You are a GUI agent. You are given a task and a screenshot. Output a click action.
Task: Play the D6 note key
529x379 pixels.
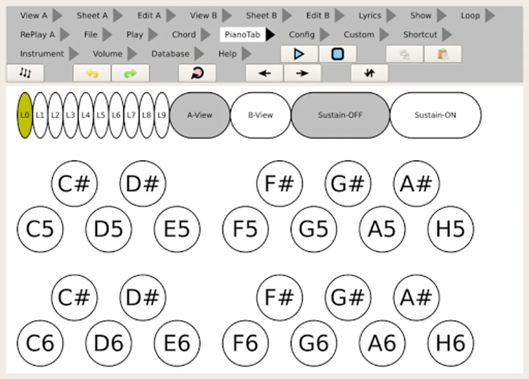tap(109, 343)
